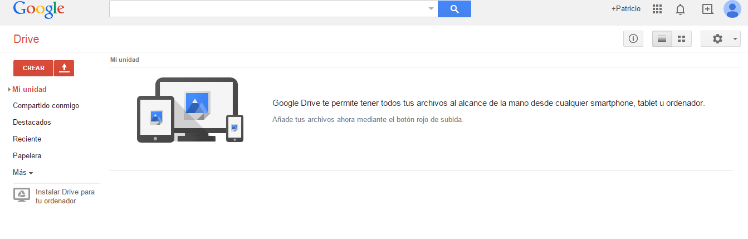This screenshot has height=239, width=748.
Task: Click the share plus box icon
Action: tap(707, 9)
